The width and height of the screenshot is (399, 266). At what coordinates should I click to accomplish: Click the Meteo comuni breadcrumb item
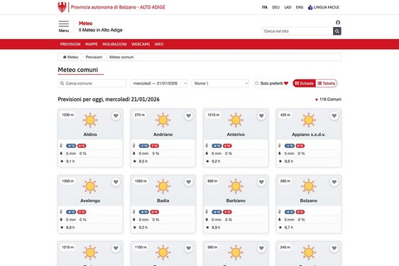[x=121, y=57]
